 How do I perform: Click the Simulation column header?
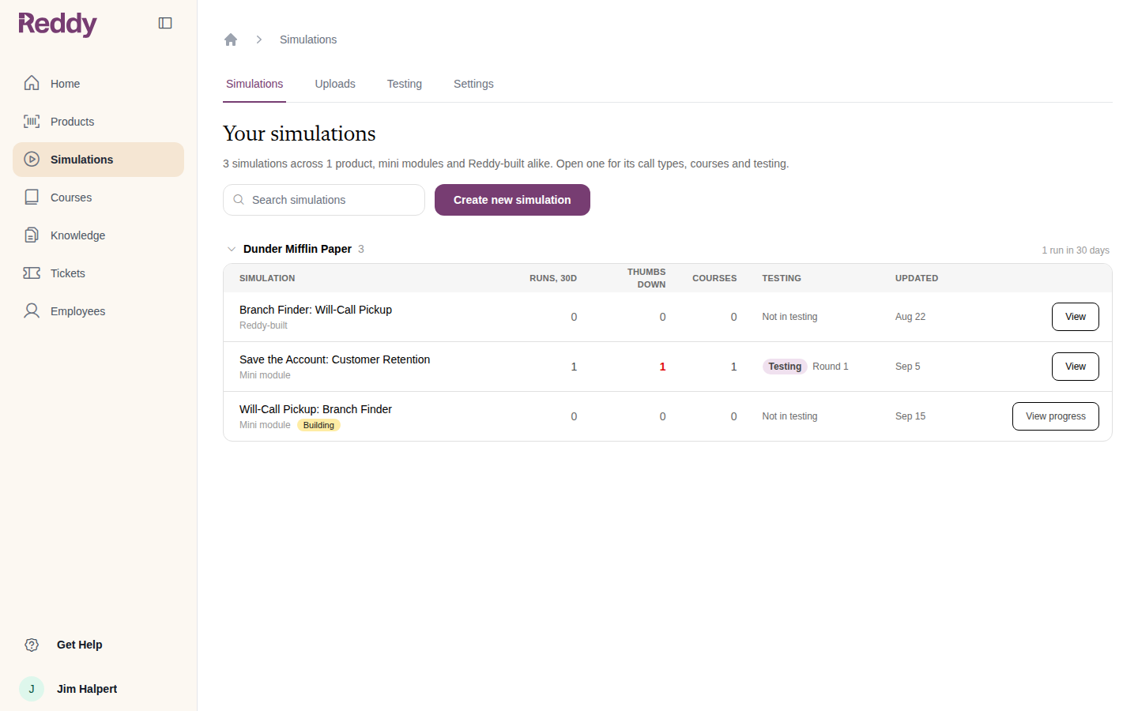(267, 278)
